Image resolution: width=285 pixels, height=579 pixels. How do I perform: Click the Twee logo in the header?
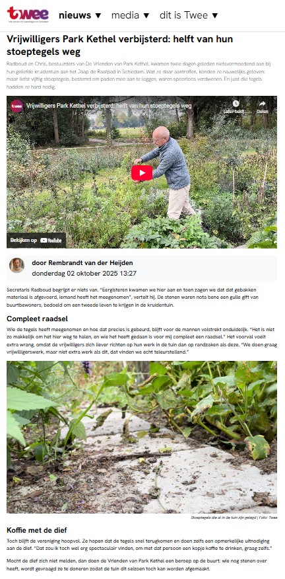click(x=28, y=15)
